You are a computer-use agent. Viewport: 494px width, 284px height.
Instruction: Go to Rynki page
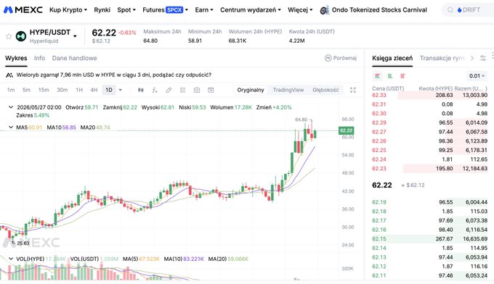(102, 10)
